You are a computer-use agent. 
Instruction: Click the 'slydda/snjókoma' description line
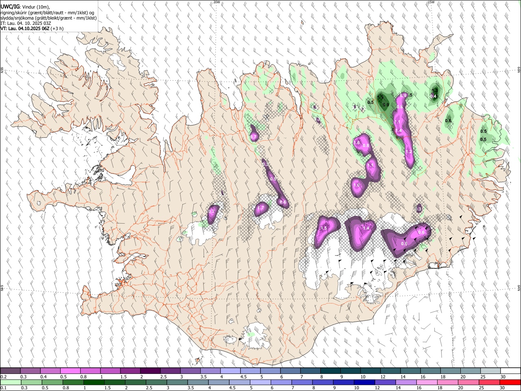tap(48, 18)
